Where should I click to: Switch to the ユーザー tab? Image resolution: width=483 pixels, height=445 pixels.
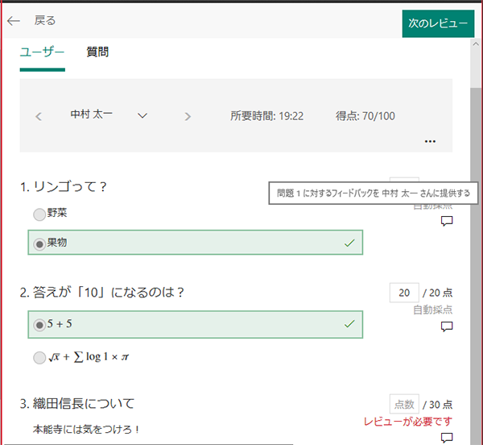[42, 52]
